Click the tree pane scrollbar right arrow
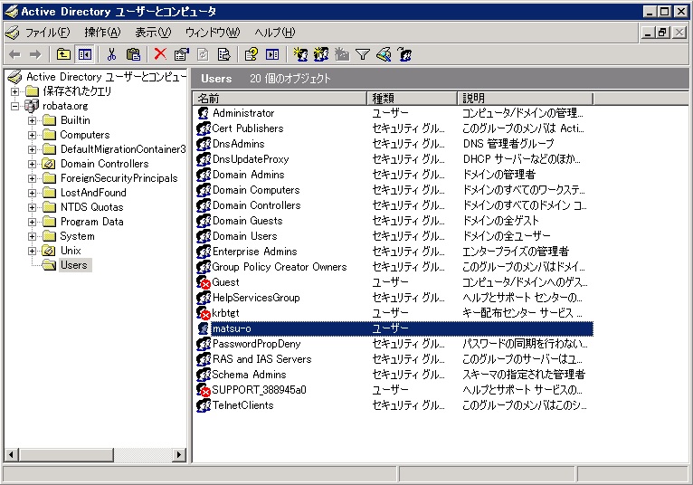This screenshot has height=485, width=693. tap(179, 454)
